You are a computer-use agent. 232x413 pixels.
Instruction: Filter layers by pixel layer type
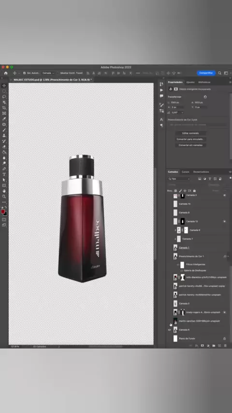(x=200, y=179)
